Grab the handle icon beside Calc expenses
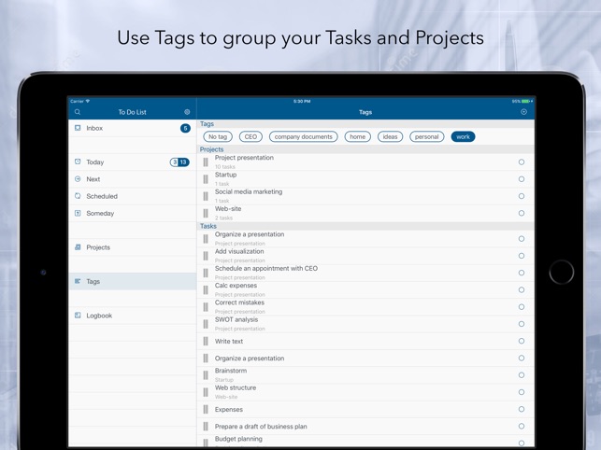 206,290
